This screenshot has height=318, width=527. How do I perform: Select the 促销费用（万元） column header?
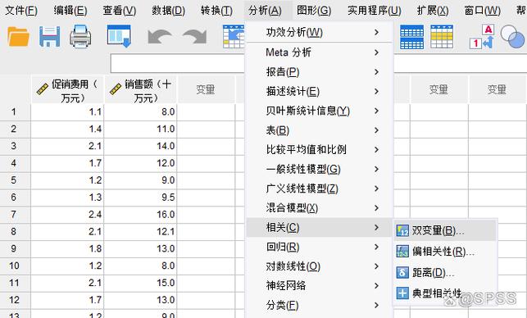tap(67, 89)
